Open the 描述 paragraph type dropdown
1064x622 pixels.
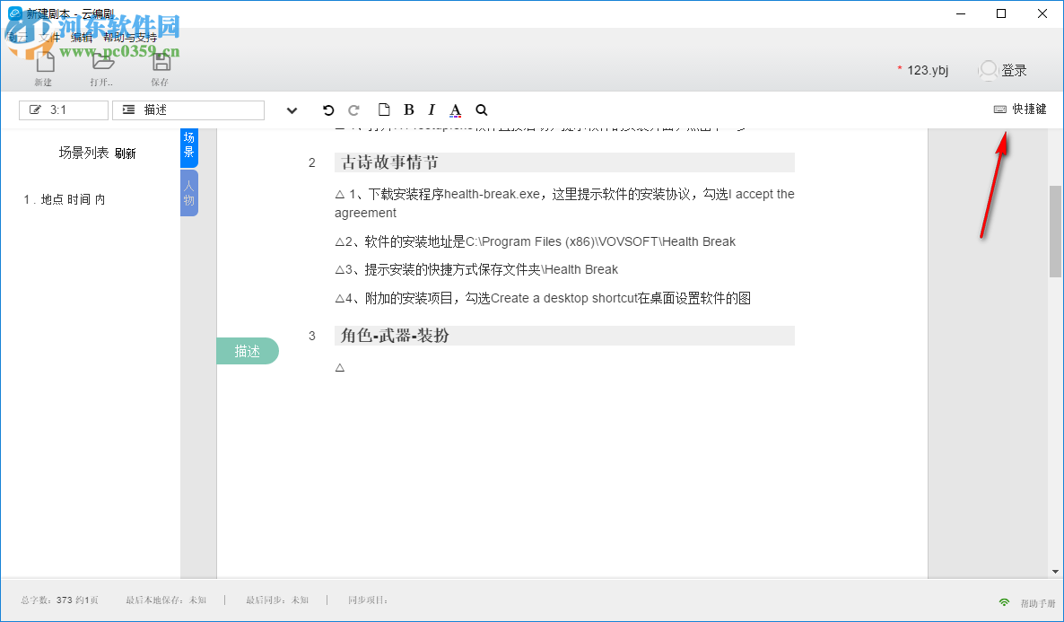point(188,110)
